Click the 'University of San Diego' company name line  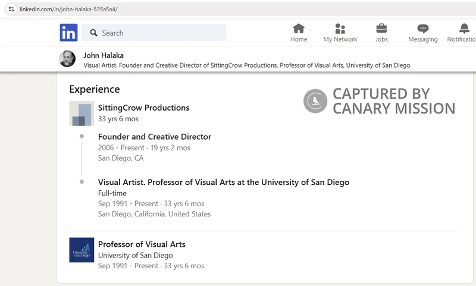pyautogui.click(x=136, y=255)
